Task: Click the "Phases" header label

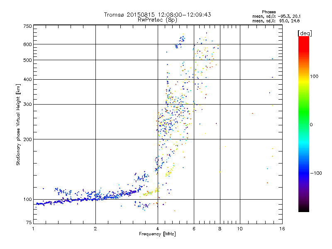Action: coord(269,12)
